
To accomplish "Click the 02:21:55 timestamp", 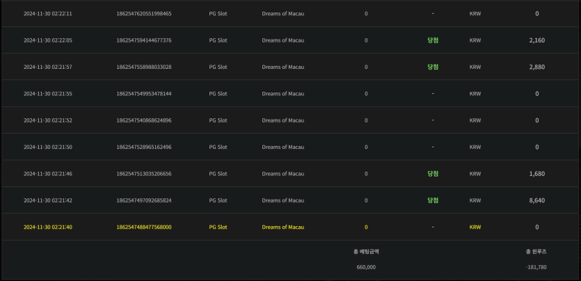I will [48, 93].
